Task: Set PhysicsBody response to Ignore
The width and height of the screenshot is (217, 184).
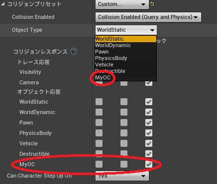Action: [99, 133]
